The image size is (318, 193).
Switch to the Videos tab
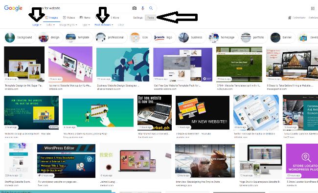click(69, 18)
